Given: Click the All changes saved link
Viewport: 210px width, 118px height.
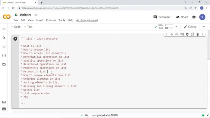Looking at the screenshot, I should 87,20.
